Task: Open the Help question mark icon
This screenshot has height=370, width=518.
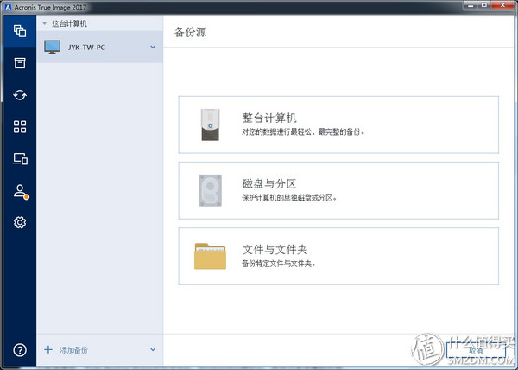Action: (20, 350)
